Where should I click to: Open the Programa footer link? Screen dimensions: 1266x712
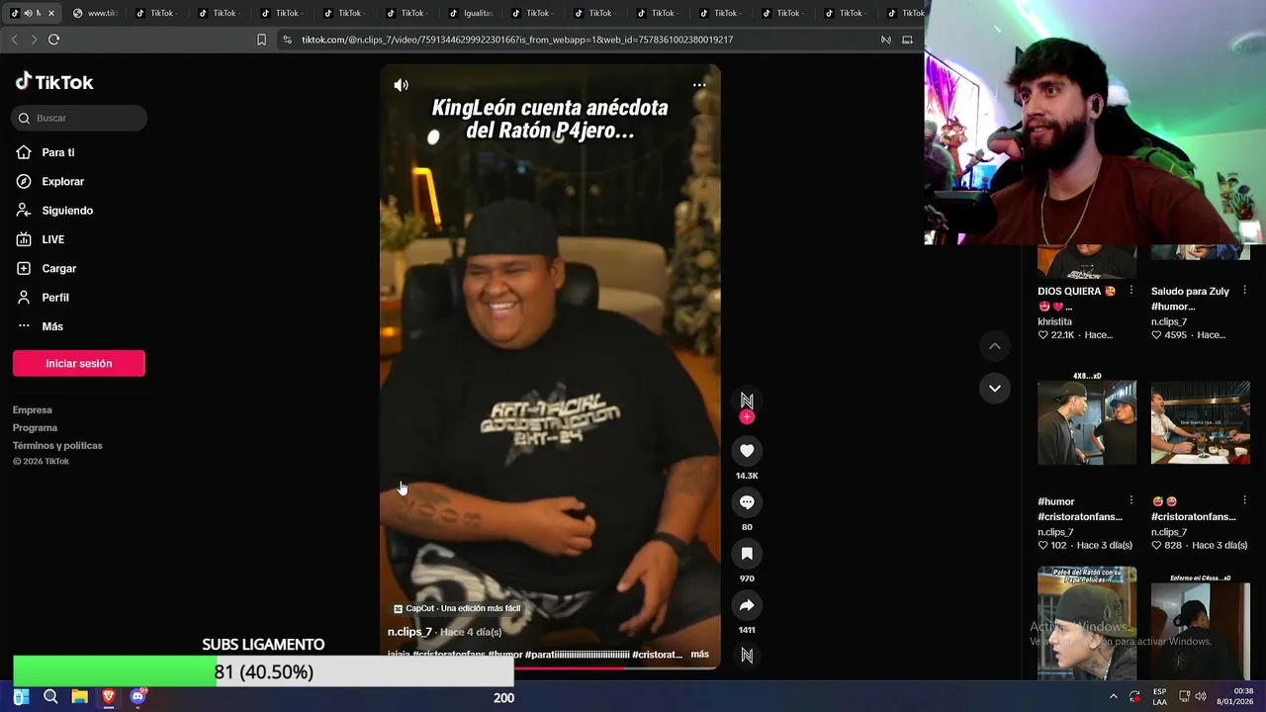click(x=36, y=427)
